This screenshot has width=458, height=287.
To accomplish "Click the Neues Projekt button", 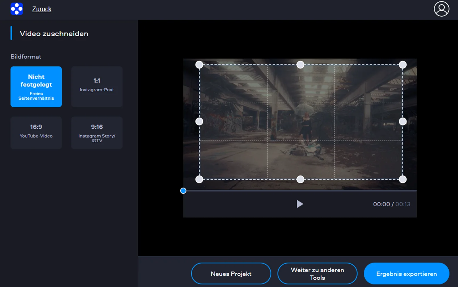I will pos(231,273).
